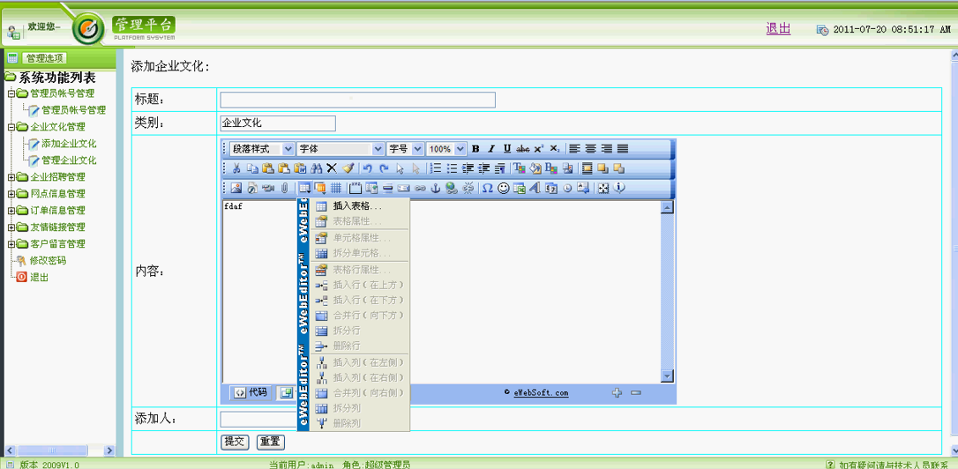Screen dimensions: 958x469
Task: Switch editor to 代码 code view
Action: pos(251,392)
